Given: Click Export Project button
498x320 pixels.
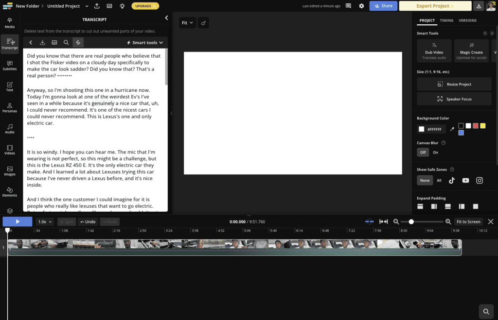Looking at the screenshot, I should pos(435,6).
